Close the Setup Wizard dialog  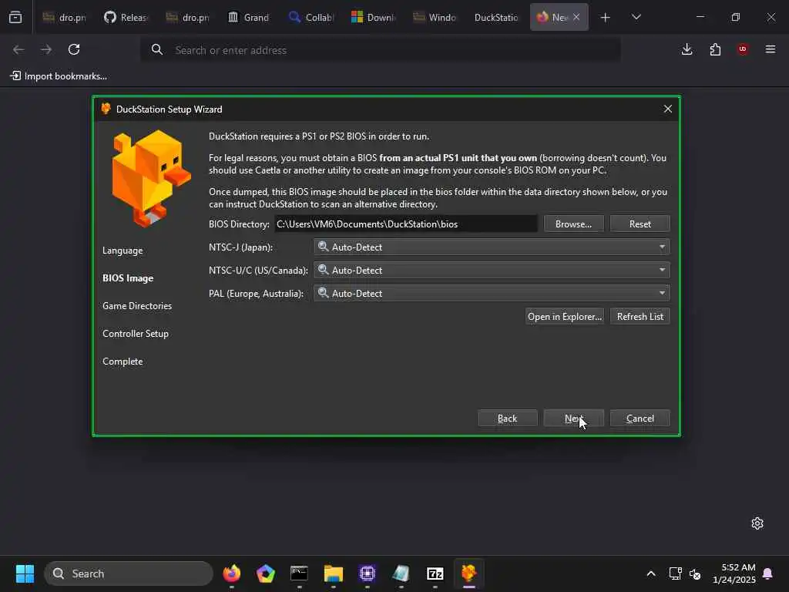[668, 109]
